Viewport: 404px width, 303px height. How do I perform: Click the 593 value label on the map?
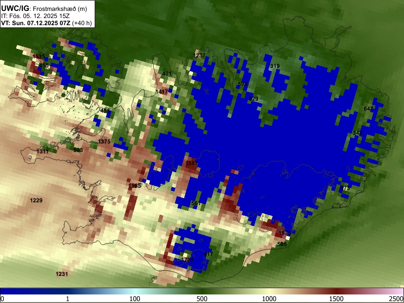tap(242, 84)
